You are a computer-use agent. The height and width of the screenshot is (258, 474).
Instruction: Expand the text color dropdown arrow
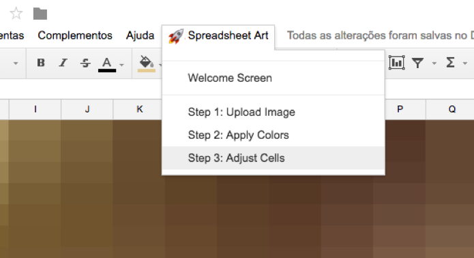121,65
